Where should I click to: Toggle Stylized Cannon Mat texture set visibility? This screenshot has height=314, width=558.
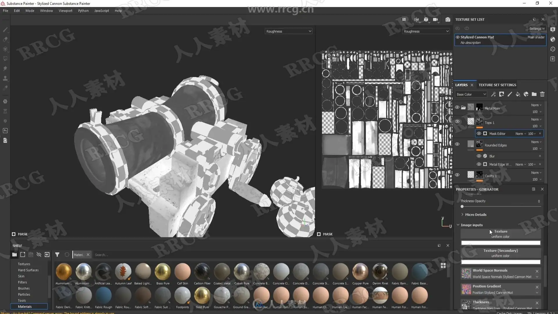[458, 37]
